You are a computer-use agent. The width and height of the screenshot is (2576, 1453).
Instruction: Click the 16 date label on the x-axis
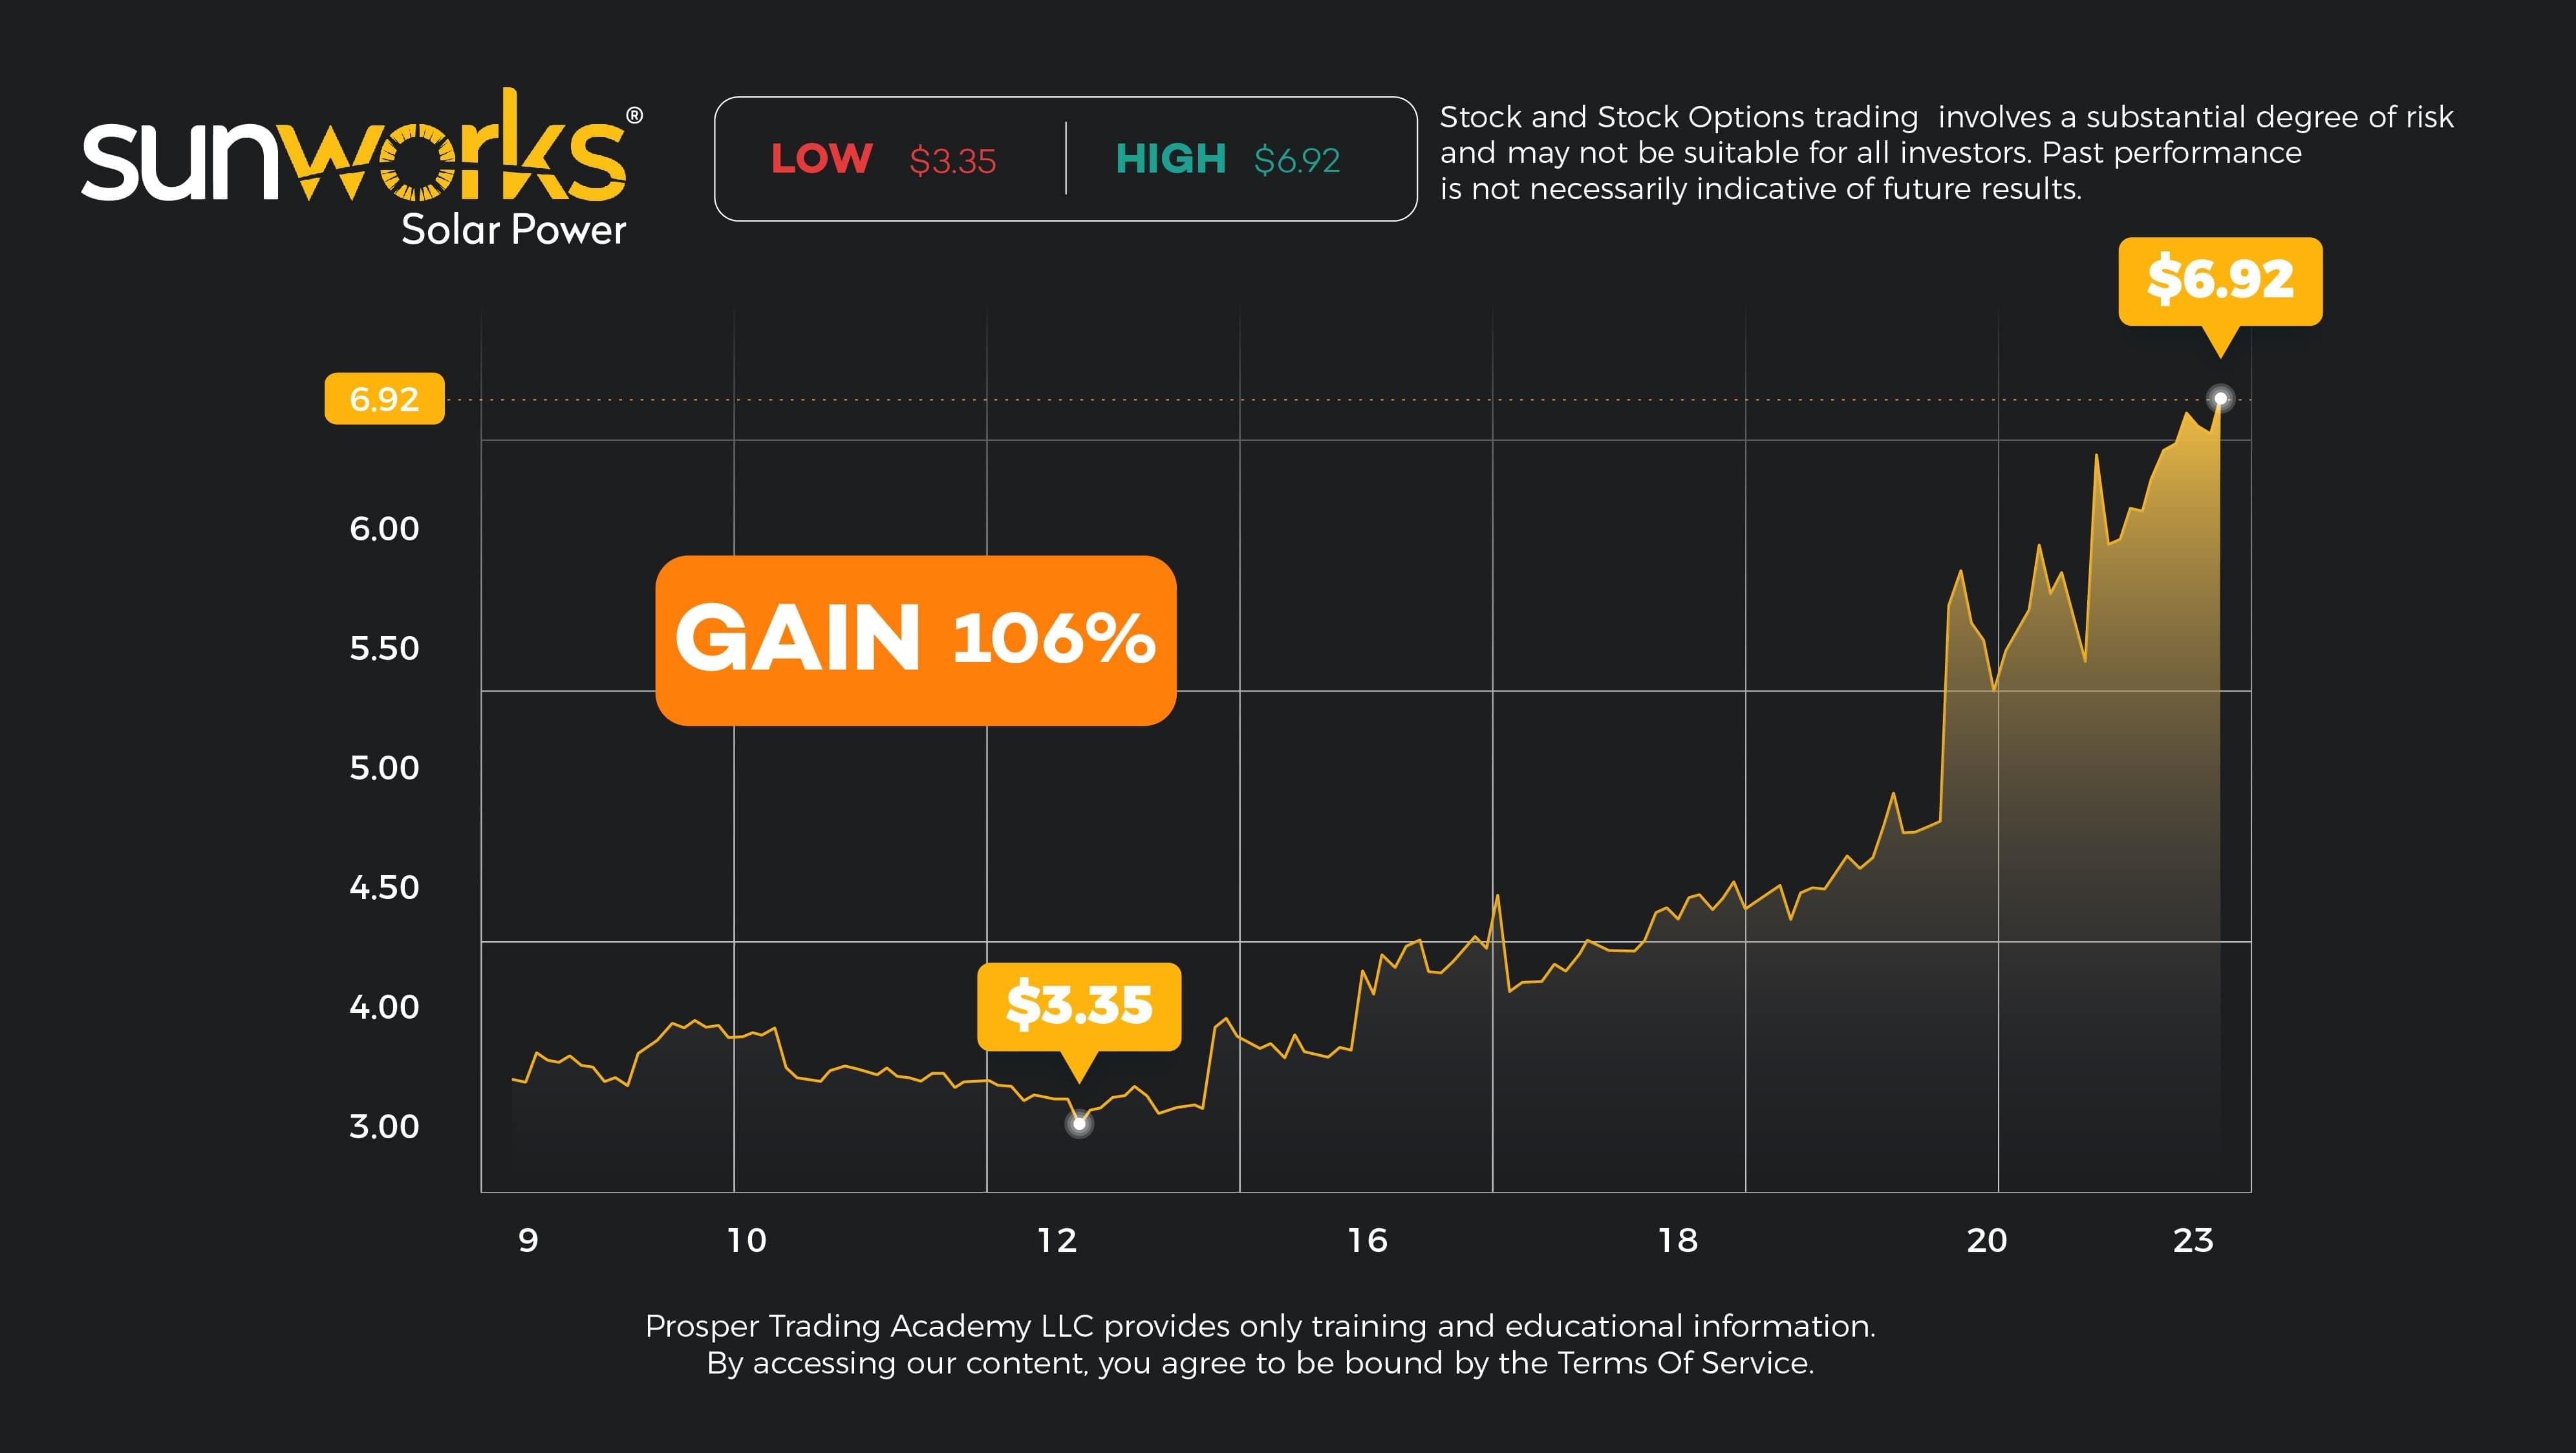[1367, 1241]
